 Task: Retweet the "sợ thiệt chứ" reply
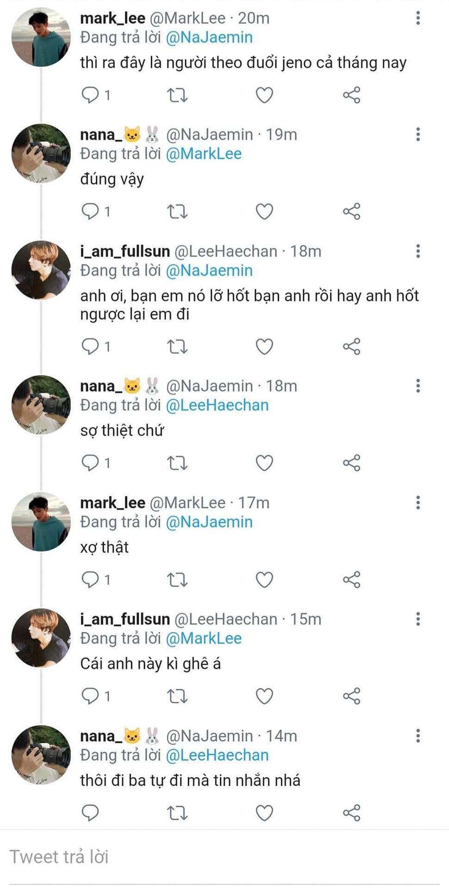pos(177,463)
